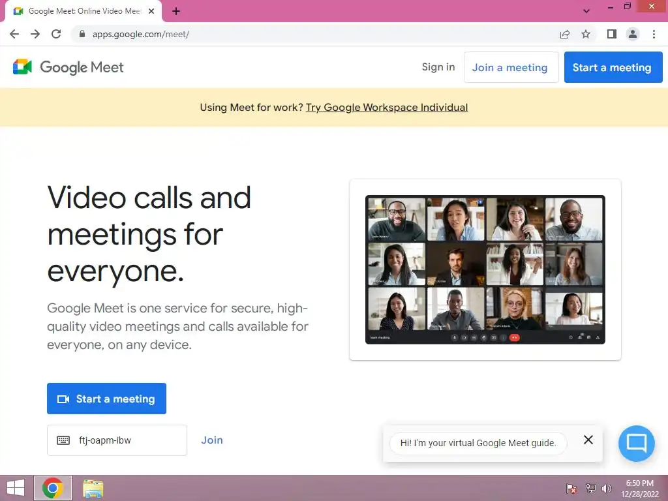
Task: Select the Google Meet browser tab
Action: tap(84, 11)
